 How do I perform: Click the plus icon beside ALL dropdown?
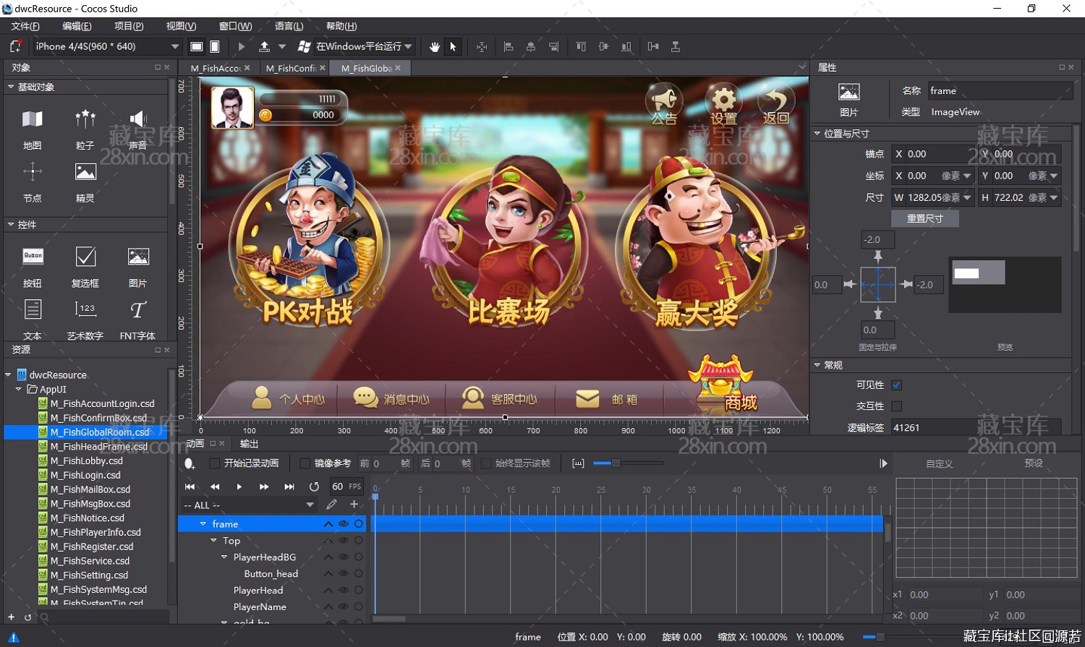pos(354,505)
